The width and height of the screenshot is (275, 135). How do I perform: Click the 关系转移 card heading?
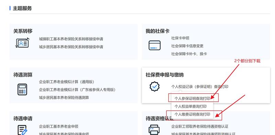click(x=23, y=31)
